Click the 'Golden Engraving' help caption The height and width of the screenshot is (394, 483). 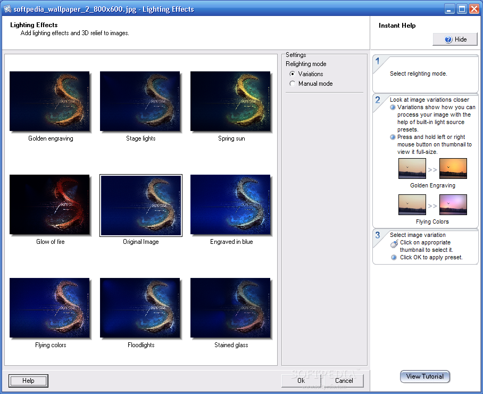[x=432, y=185]
